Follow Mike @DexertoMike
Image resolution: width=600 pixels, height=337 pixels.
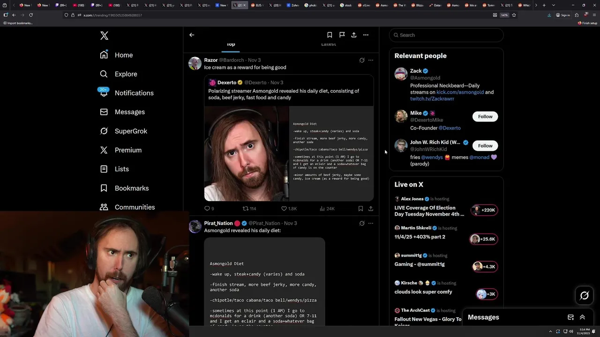click(x=485, y=117)
